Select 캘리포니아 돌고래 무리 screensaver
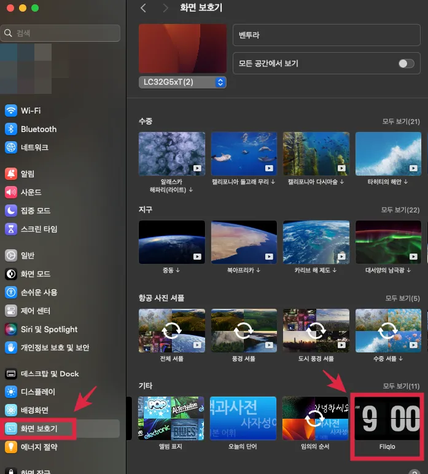The width and height of the screenshot is (428, 474). click(x=244, y=153)
